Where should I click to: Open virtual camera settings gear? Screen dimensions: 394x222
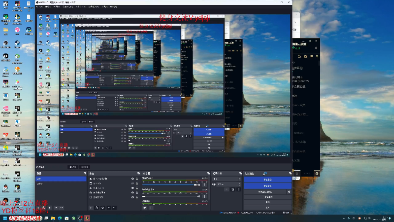tap(289, 192)
